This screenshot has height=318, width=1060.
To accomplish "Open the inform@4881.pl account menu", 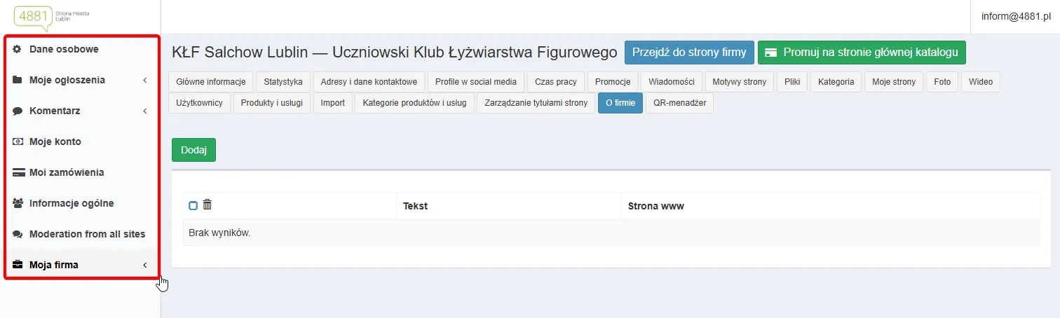I will tap(1014, 17).
